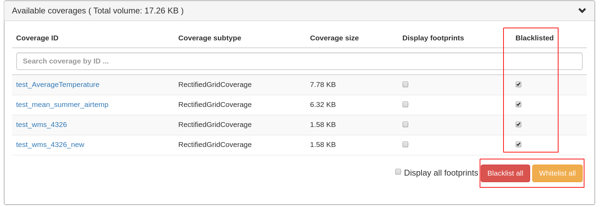Click RectifiedGridCoverage subtype in test_wms_4326_new row
This screenshot has height=207, width=600.
[x=215, y=145]
